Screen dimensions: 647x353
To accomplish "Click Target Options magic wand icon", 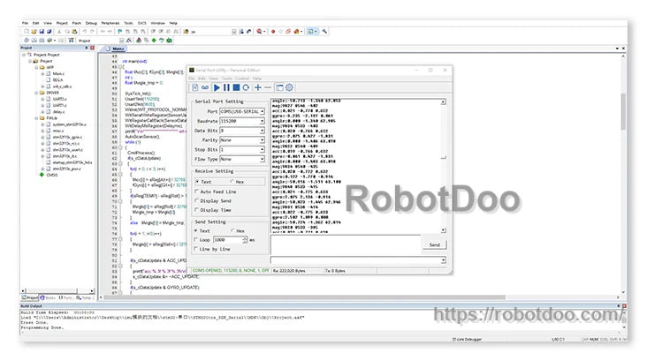I will [x=129, y=41].
